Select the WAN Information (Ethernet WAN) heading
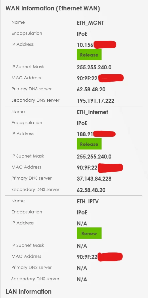This screenshot has width=148, height=298. point(53,9)
